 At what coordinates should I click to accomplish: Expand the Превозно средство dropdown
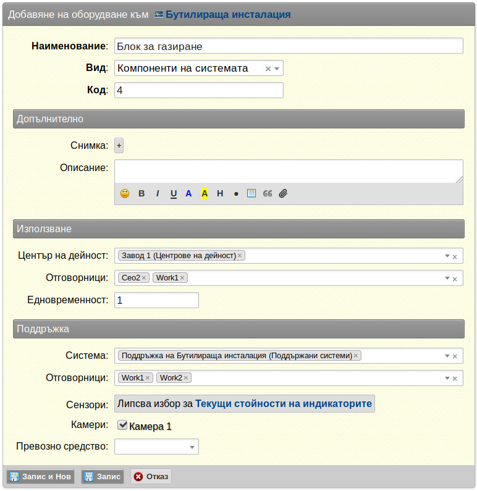pyautogui.click(x=192, y=447)
